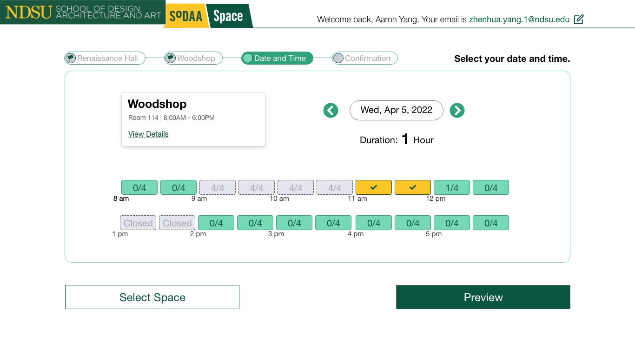Viewport: 635px width, 357px height.
Task: Select the Date and Time step label
Action: pos(280,59)
